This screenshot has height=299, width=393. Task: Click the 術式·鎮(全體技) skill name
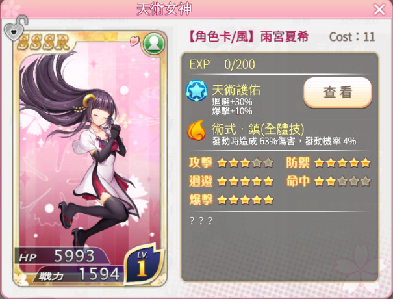[258, 129]
